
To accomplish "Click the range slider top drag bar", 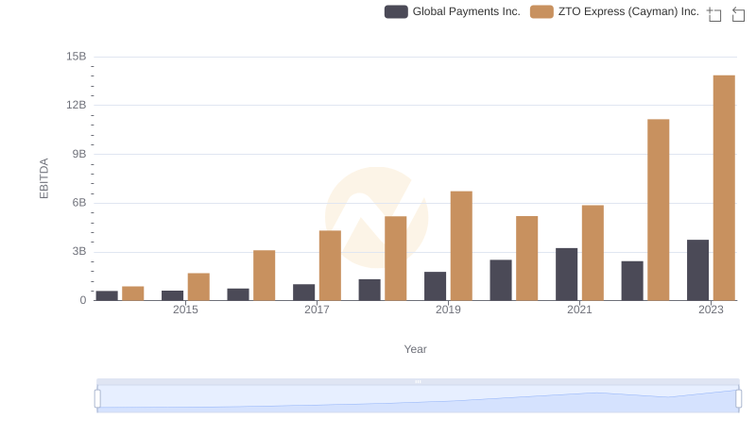I will click(418, 381).
